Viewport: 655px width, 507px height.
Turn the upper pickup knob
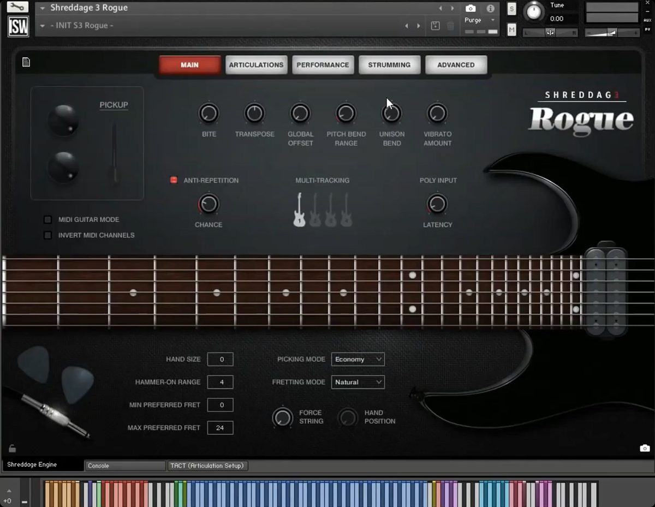tap(63, 121)
